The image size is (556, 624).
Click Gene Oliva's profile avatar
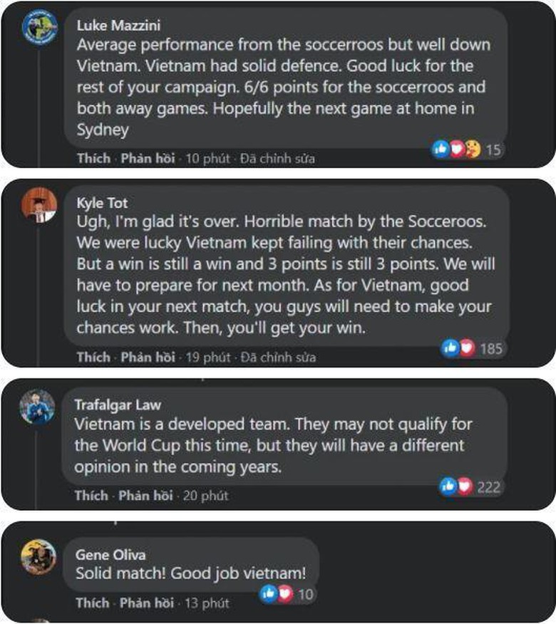click(38, 556)
